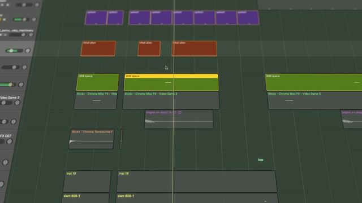
Task: Click the yellow-highlighted 808 space region header
Action: point(171,76)
